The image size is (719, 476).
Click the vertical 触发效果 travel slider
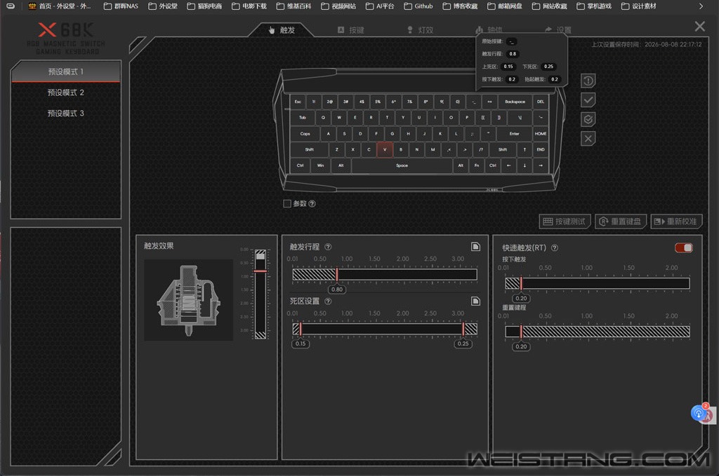260,294
